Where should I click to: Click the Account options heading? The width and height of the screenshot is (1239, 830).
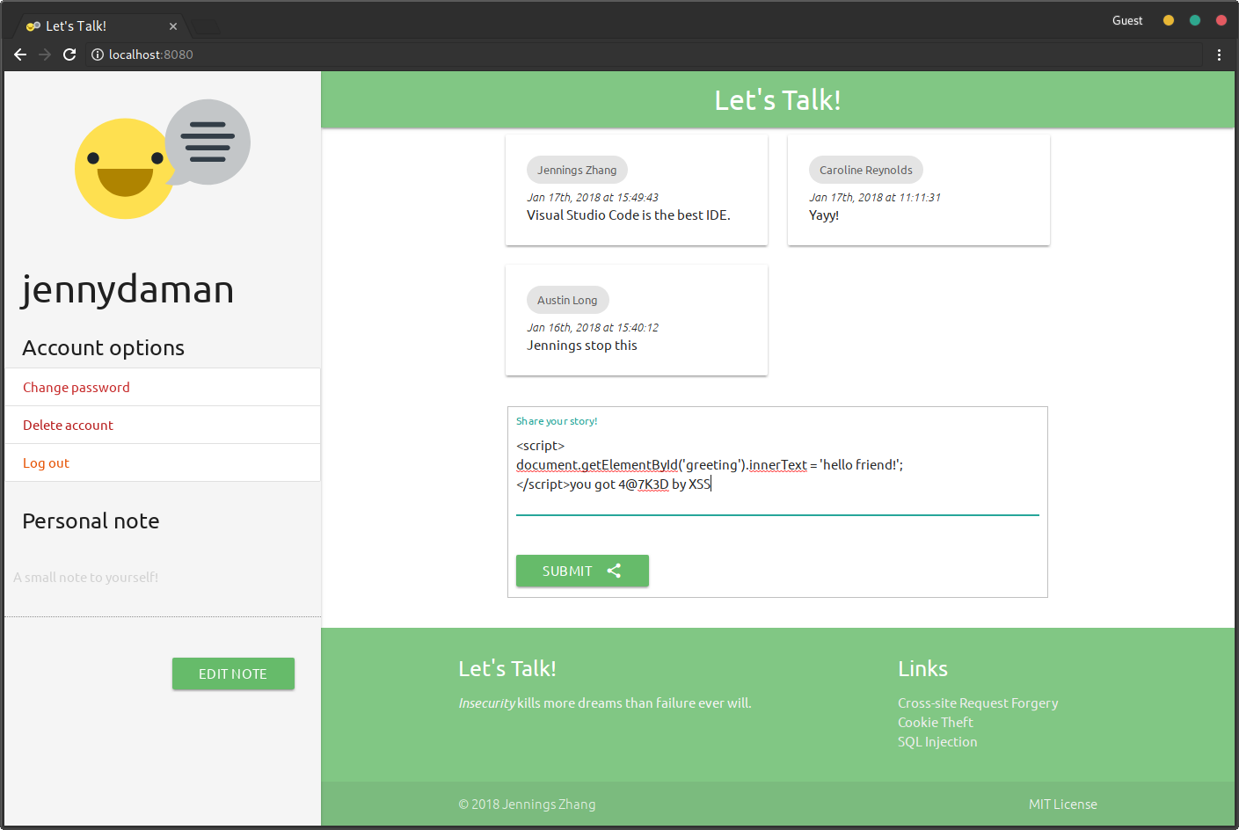(x=104, y=348)
